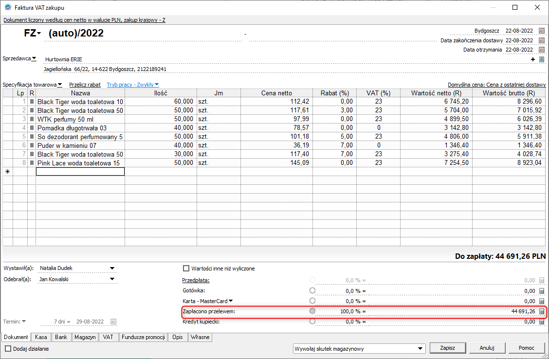Expand the Wystawił(a) dropdown
549x359 pixels.
tap(112, 268)
